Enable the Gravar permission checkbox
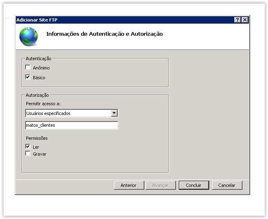This screenshot has height=219, width=268. (x=28, y=154)
